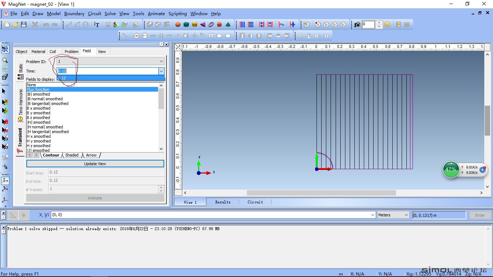Select H y smoothed in the fields list
493x277 pixels.
[x=92, y=141]
